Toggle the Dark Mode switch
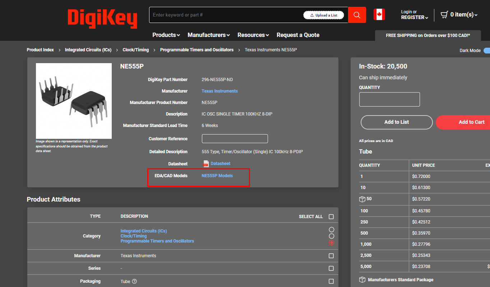This screenshot has width=490, height=287. [486, 51]
